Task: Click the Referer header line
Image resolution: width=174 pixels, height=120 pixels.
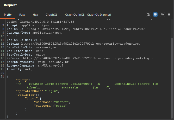Action: point(80,58)
